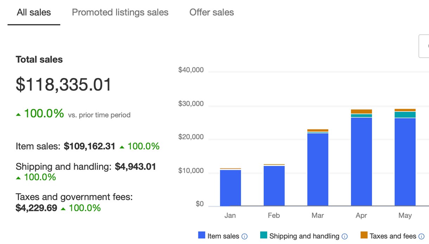Click the Item sales legend label
Image resolution: width=429 pixels, height=244 pixels.
click(x=223, y=236)
